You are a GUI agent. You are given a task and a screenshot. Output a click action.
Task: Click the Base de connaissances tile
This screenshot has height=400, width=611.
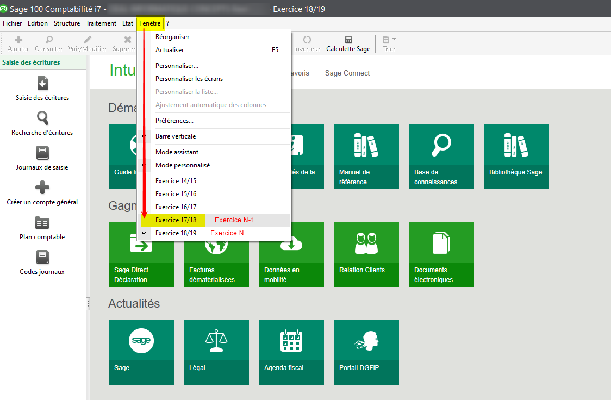click(x=441, y=157)
